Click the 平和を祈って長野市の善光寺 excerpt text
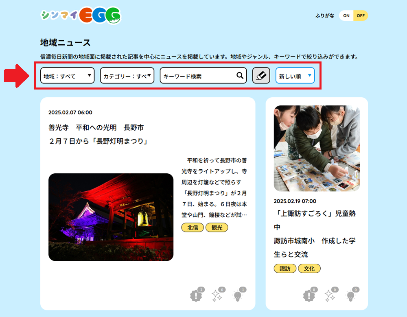 coord(214,188)
